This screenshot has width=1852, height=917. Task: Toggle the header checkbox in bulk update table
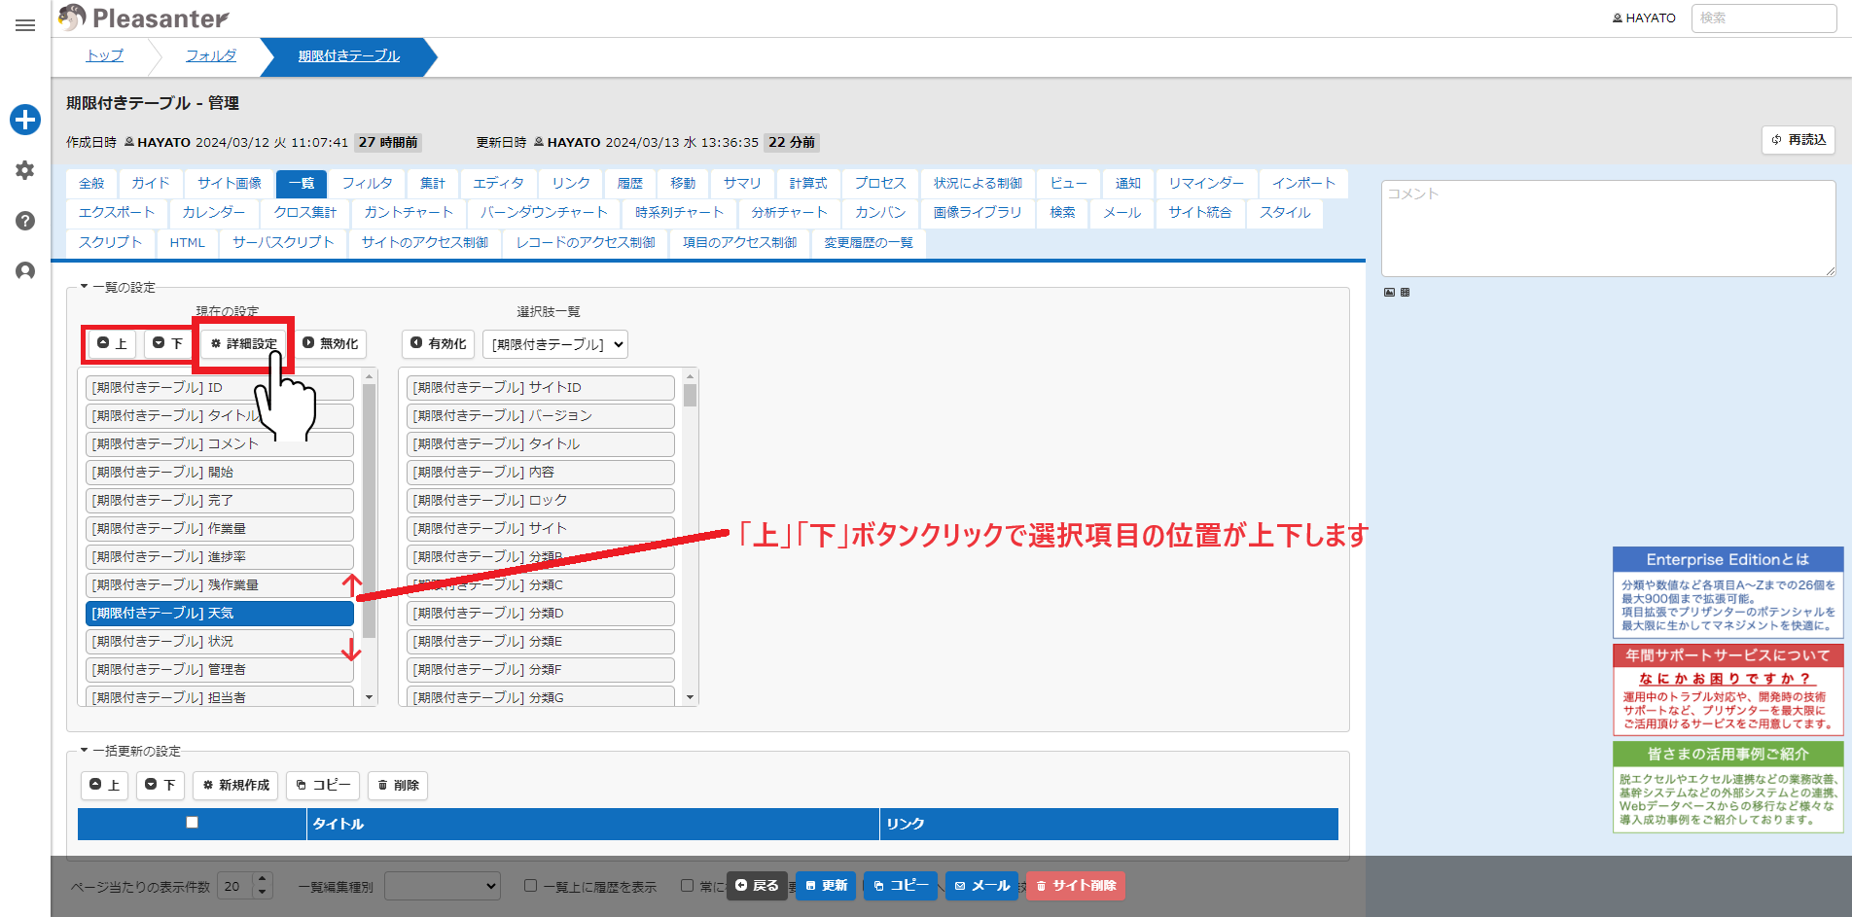tap(193, 823)
